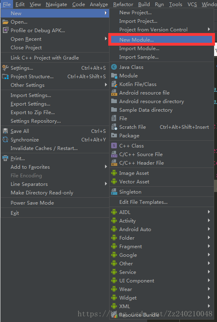The height and width of the screenshot is (322, 217).
Task: Select the C/C++ Header File icon
Action: [114, 163]
